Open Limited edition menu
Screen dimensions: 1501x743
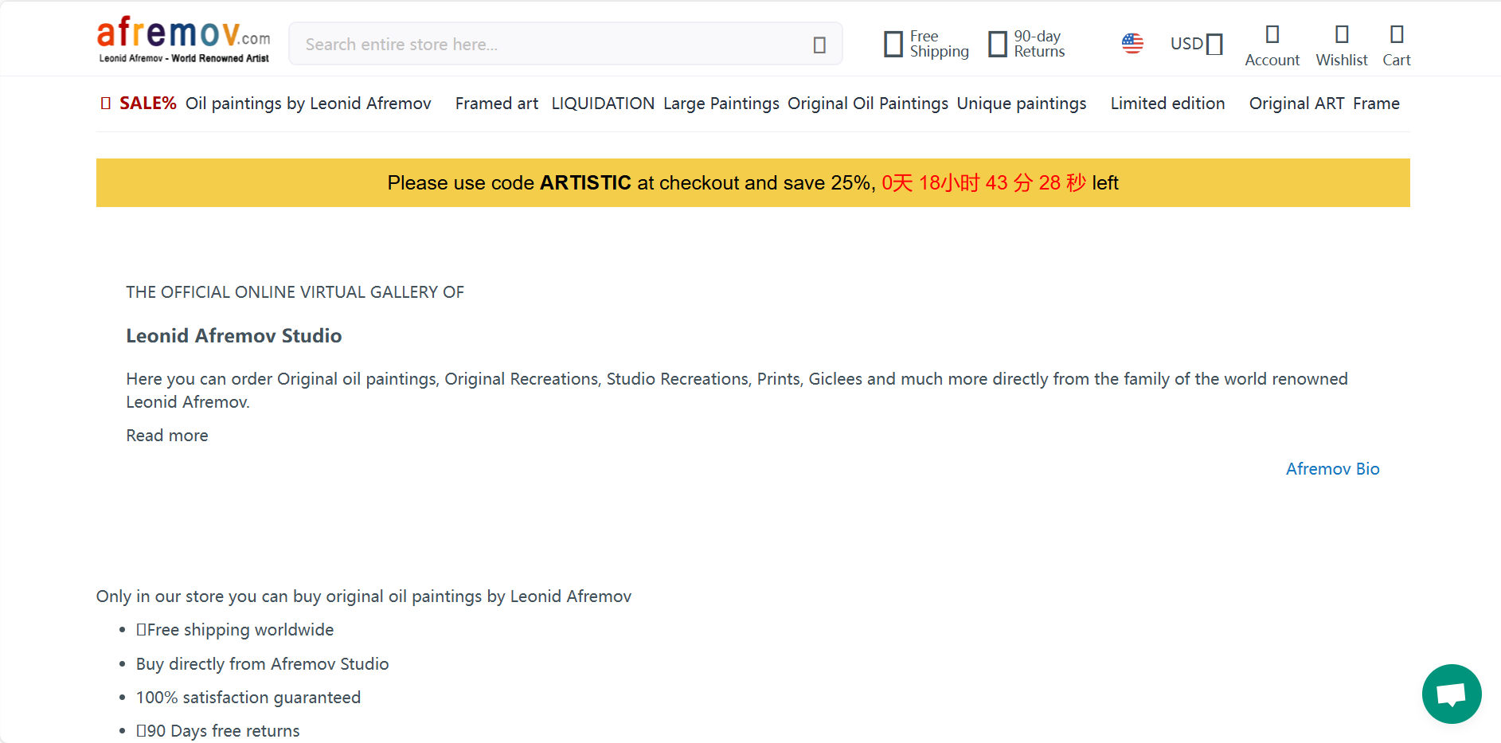tap(1167, 104)
